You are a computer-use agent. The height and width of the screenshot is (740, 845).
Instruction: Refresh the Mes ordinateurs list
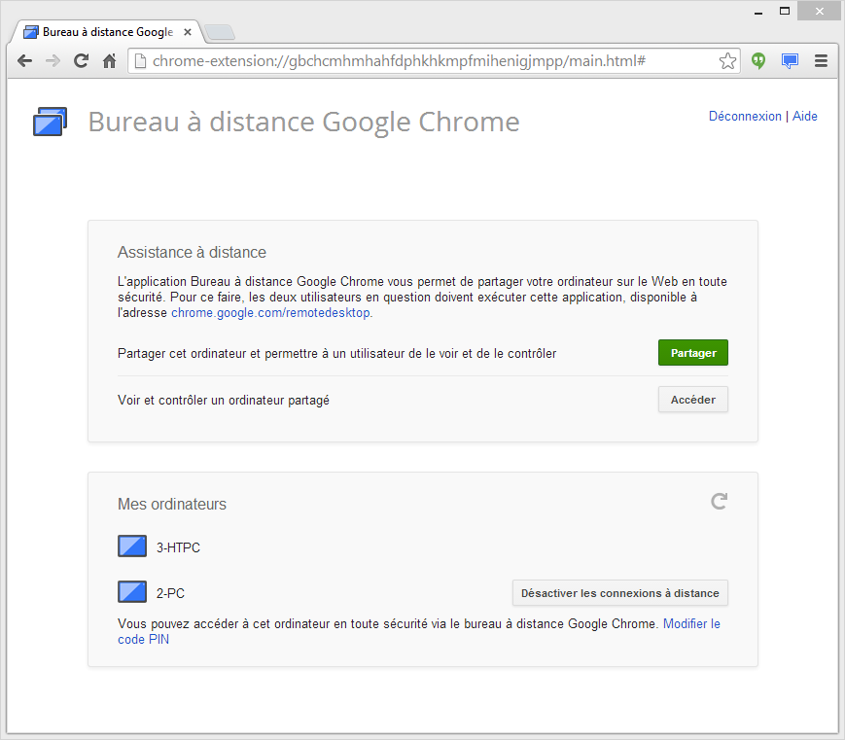[x=719, y=502]
